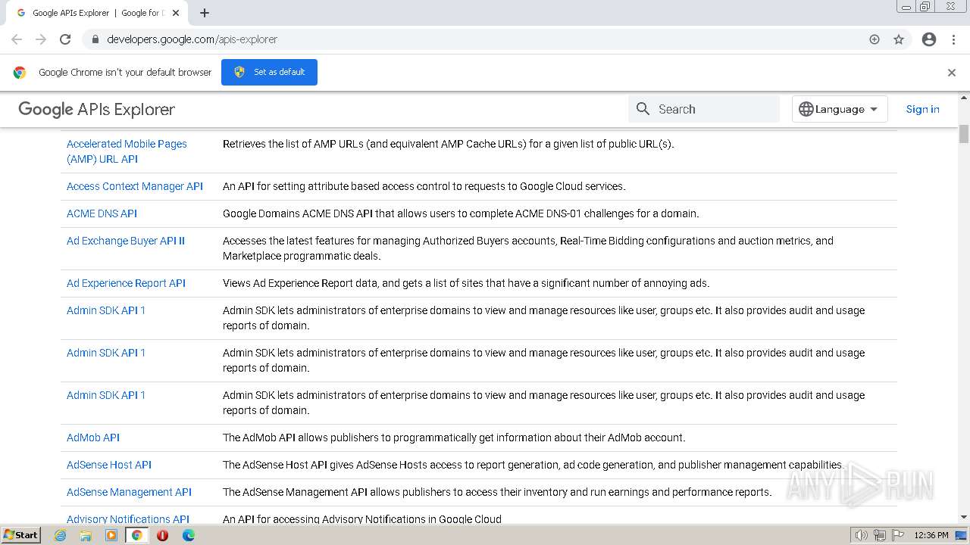Open Advisory Notifications API link
This screenshot has height=545, width=970.
tap(128, 519)
